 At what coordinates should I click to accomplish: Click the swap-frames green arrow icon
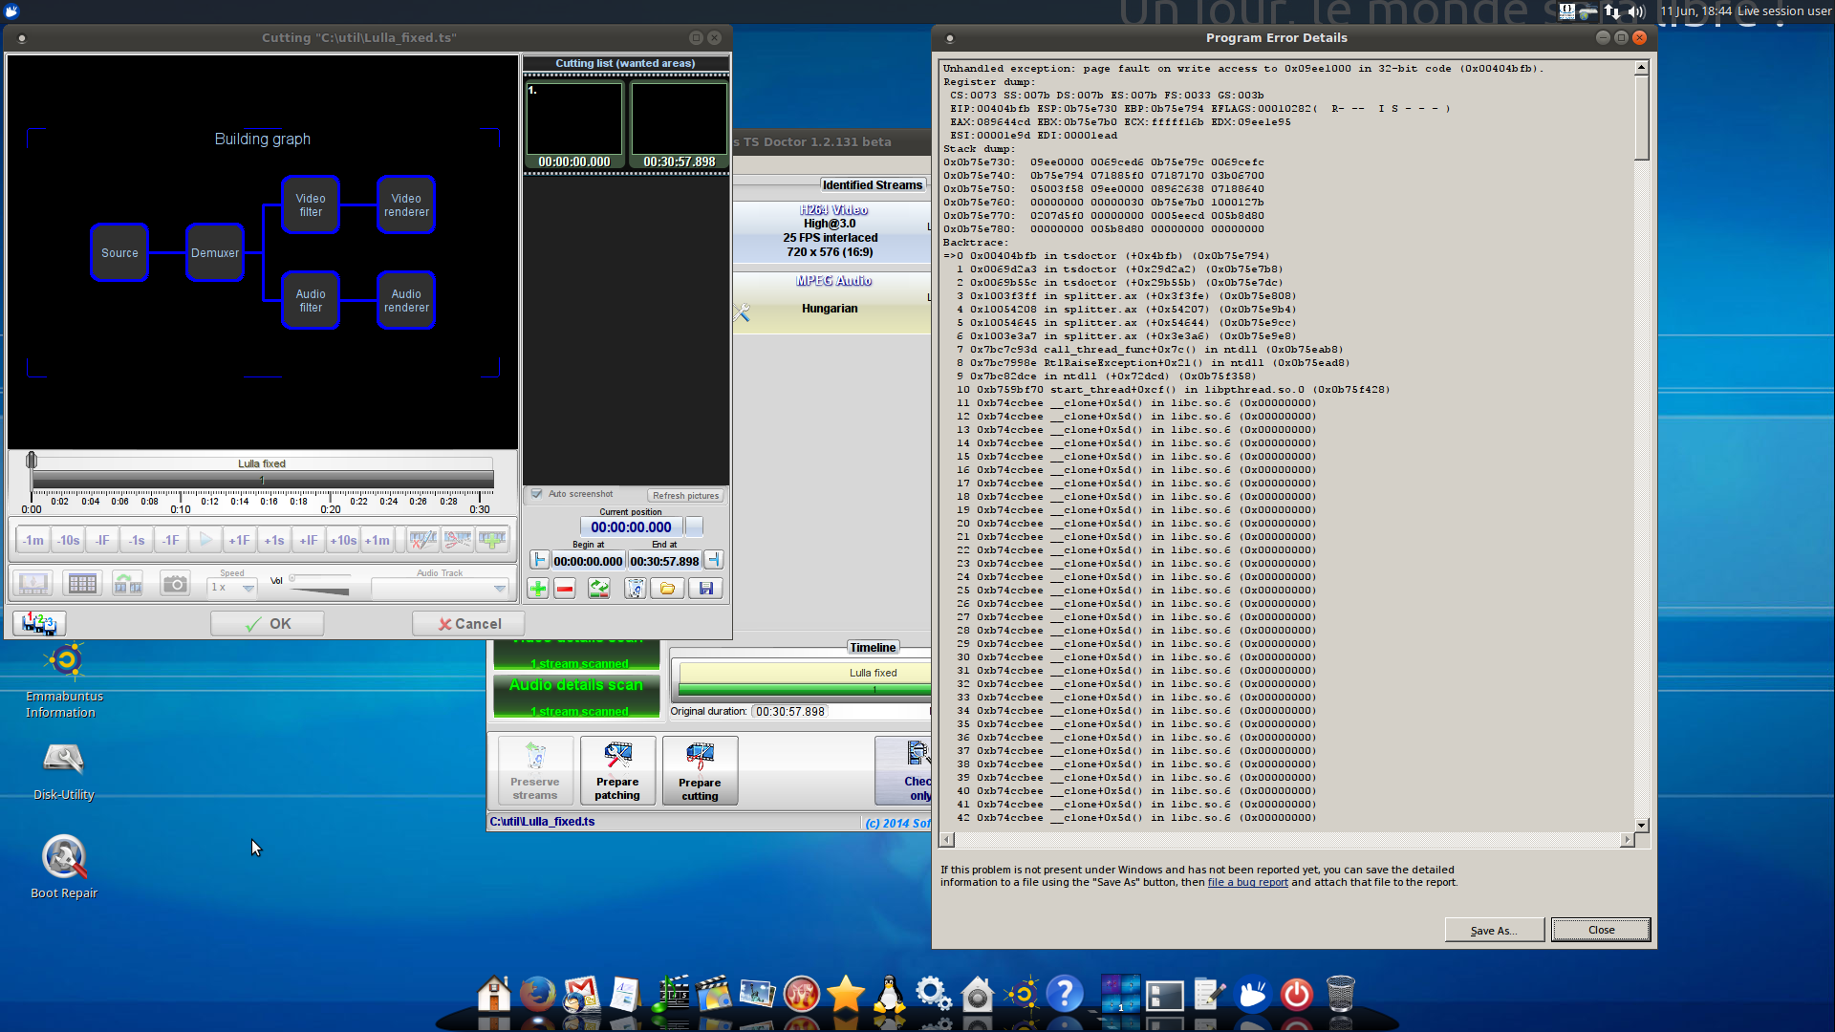coord(128,584)
